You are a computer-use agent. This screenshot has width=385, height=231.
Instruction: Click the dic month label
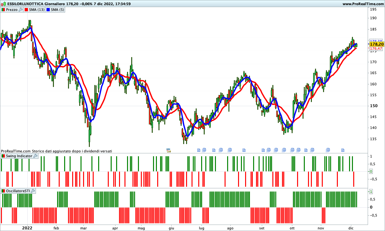coord(351,228)
